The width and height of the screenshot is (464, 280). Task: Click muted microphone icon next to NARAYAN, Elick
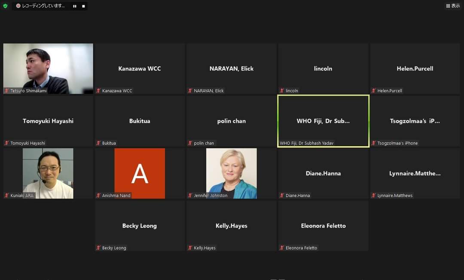pos(190,91)
